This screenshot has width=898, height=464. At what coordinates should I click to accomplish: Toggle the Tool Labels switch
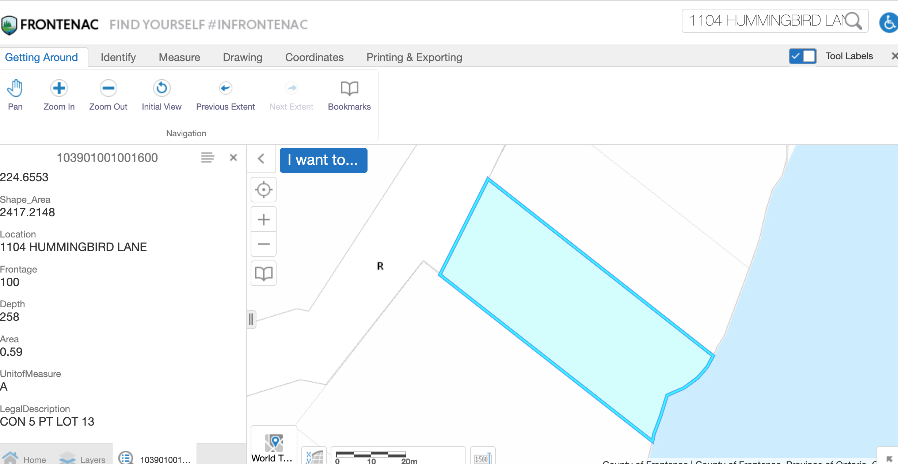point(802,56)
